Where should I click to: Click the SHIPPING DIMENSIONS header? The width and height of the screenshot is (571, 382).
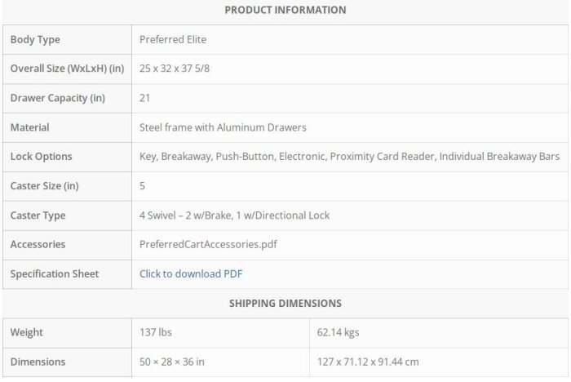point(285,304)
